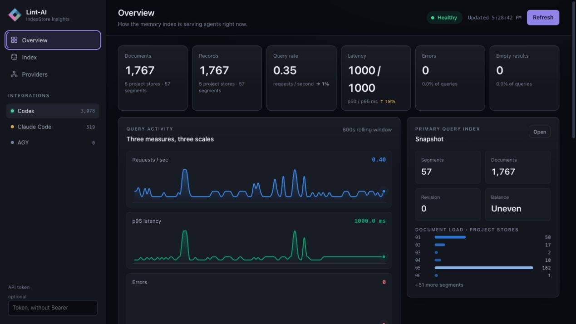Click the project store 05 load bar
This screenshot has height=324, width=576.
[x=484, y=268]
